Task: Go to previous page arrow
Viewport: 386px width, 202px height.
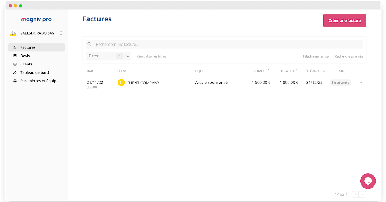Action: tap(355, 194)
